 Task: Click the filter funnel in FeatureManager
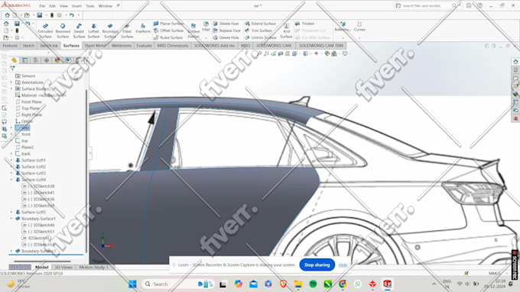(12, 69)
